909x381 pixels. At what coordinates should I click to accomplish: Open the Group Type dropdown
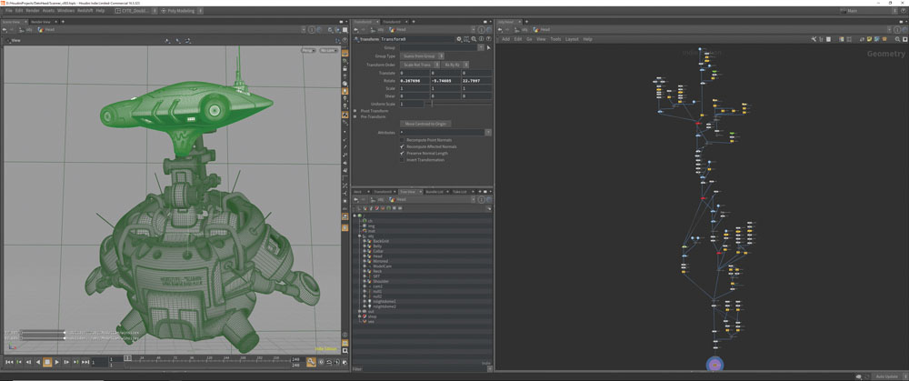[x=419, y=56]
